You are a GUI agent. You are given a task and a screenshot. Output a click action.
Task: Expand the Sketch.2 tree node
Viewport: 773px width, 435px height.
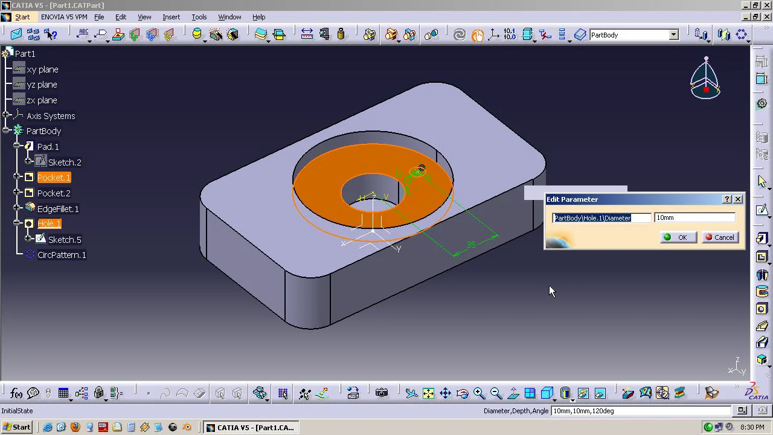point(28,161)
